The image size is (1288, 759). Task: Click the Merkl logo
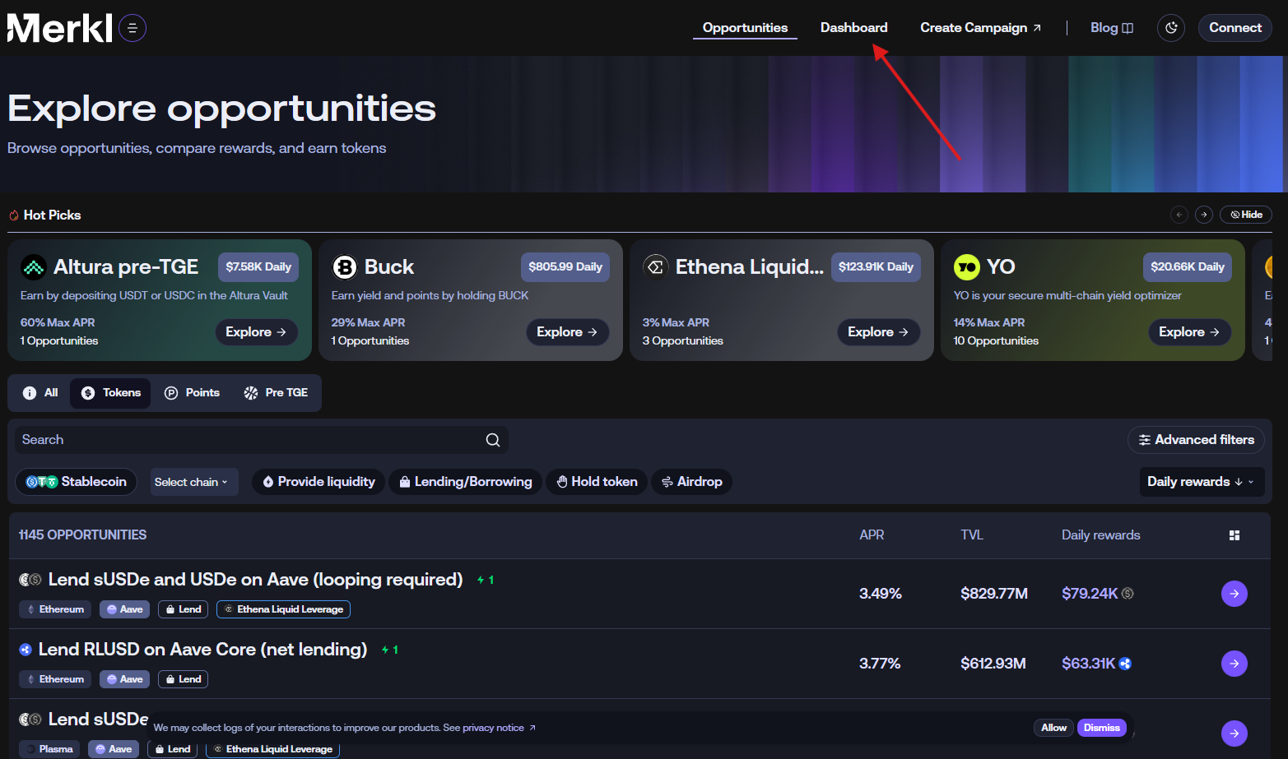pyautogui.click(x=59, y=28)
